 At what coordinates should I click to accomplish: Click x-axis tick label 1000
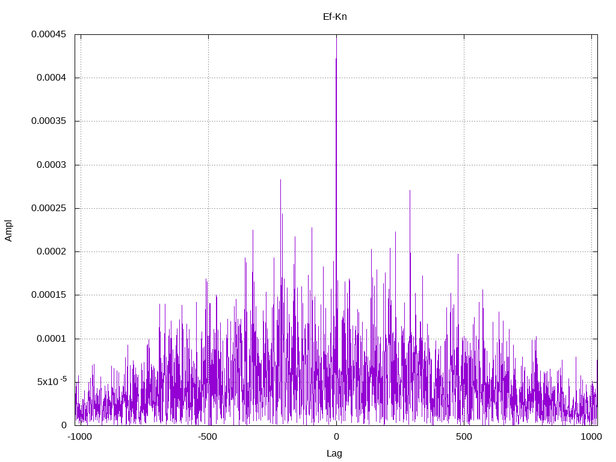(591, 437)
